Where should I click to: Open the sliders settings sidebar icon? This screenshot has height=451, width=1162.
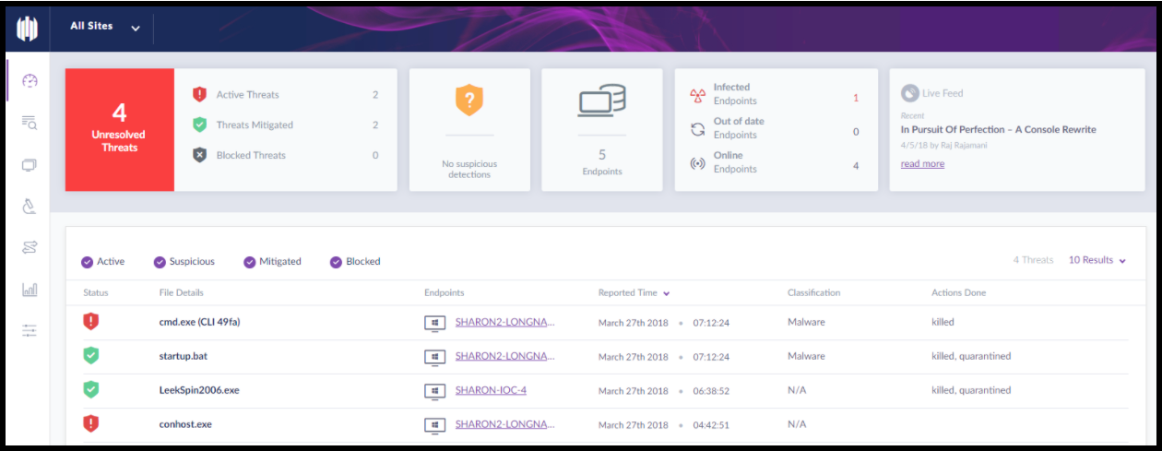tap(30, 330)
